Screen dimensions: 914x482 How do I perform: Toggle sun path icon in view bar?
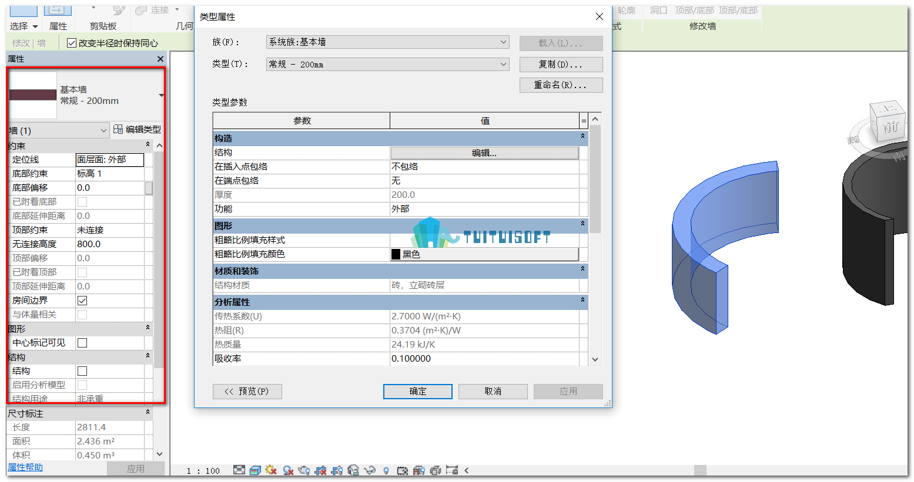coord(271,470)
